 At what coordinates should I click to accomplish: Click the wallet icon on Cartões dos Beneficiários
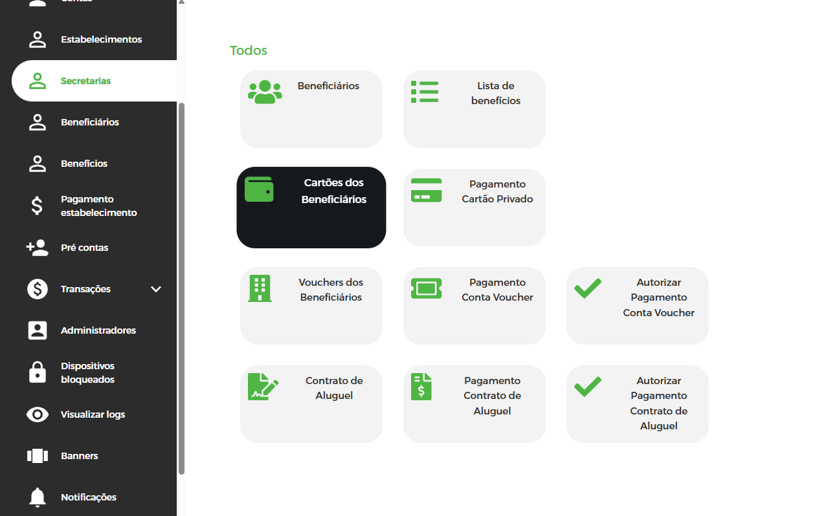point(259,189)
